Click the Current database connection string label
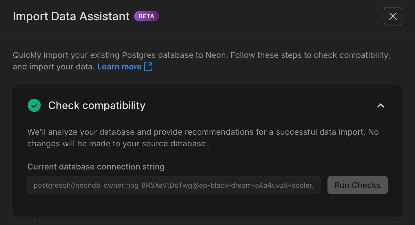This screenshot has height=225, width=415. pyautogui.click(x=96, y=167)
